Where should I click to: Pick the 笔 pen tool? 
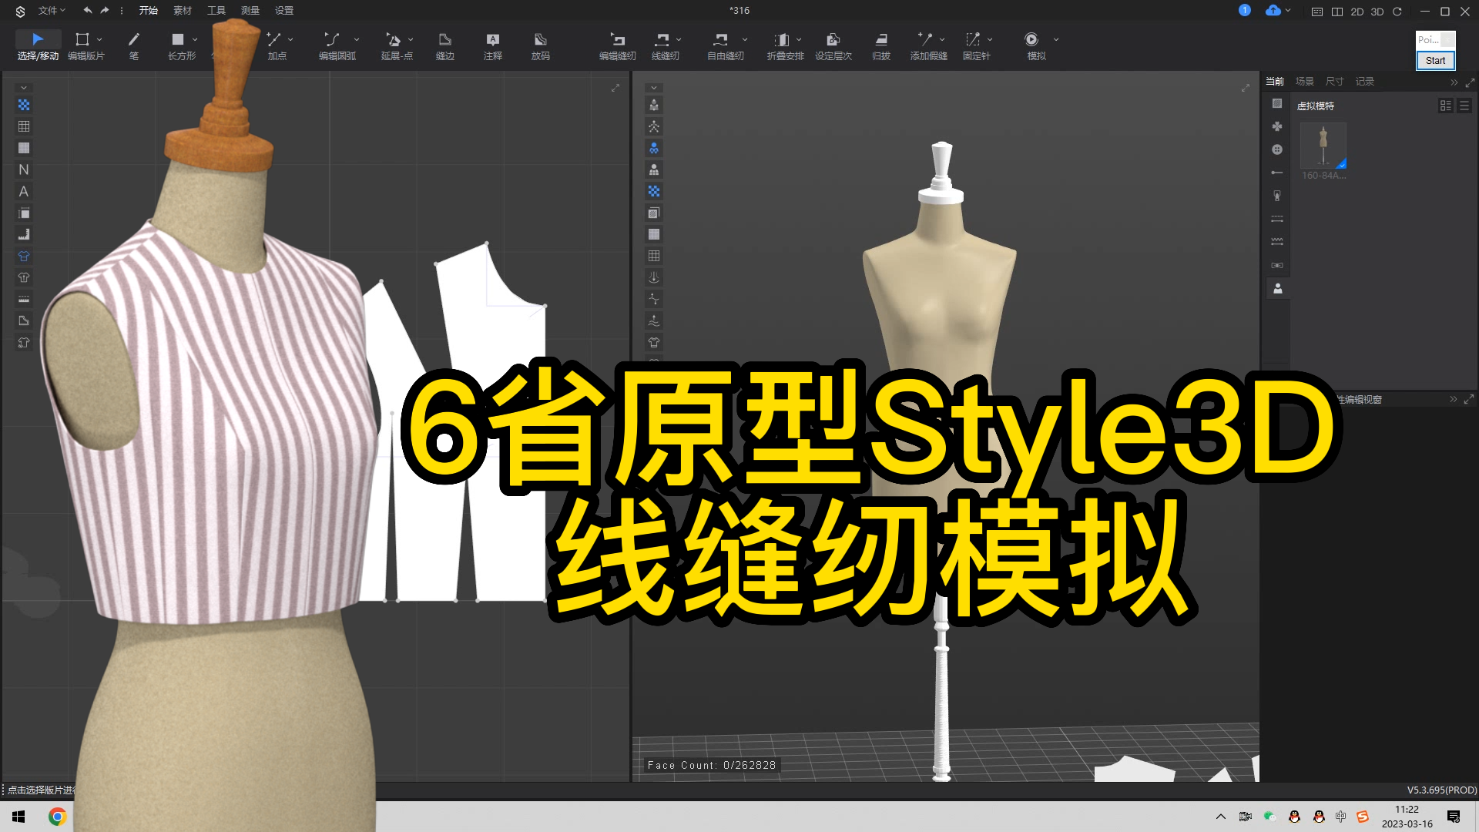[x=133, y=45]
